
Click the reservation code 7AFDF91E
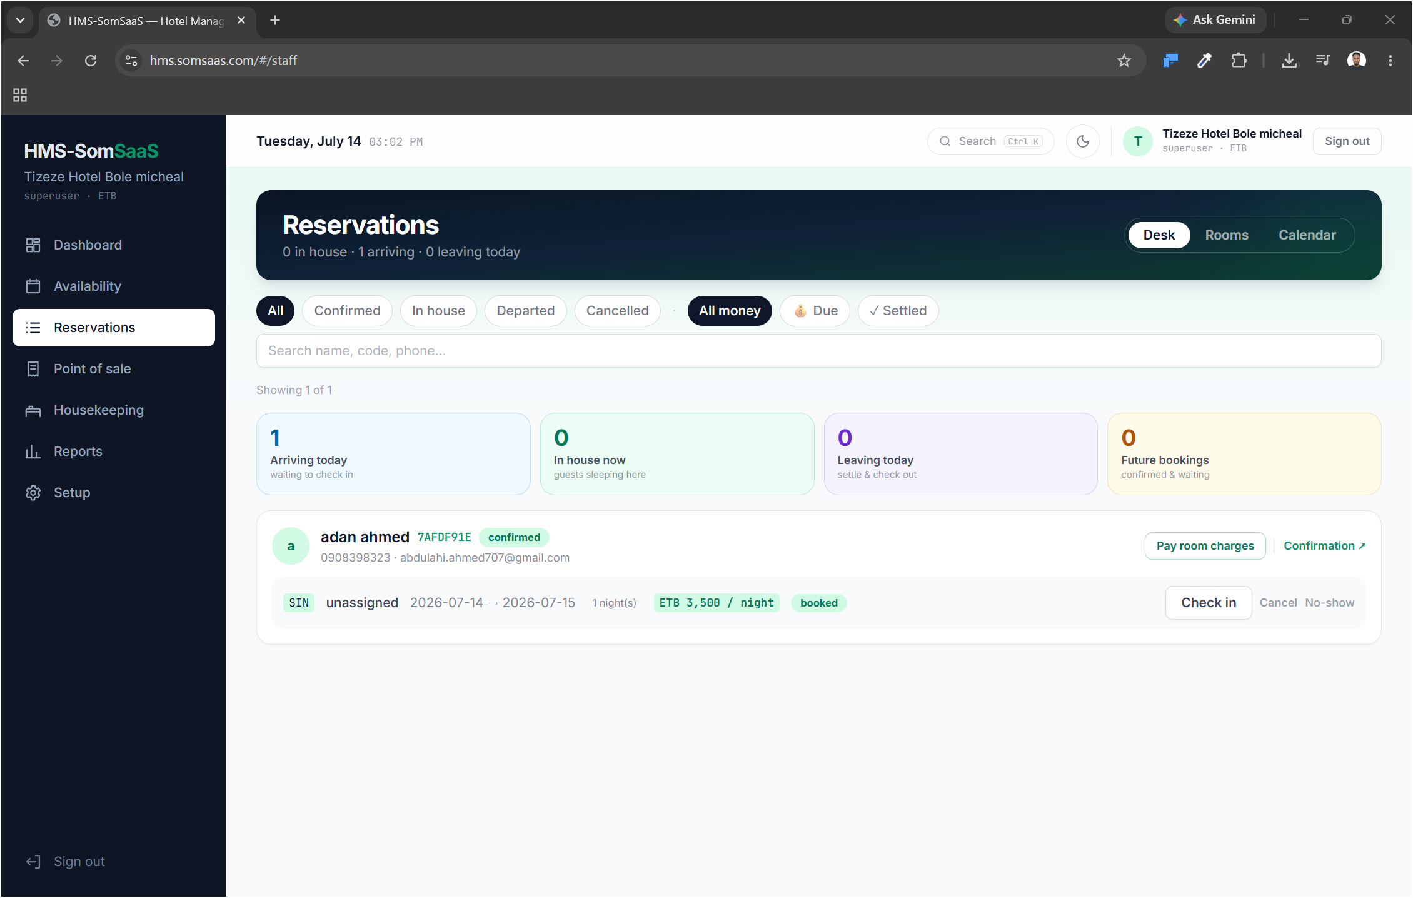coord(444,537)
